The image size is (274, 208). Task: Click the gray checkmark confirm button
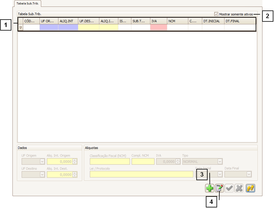point(229,188)
